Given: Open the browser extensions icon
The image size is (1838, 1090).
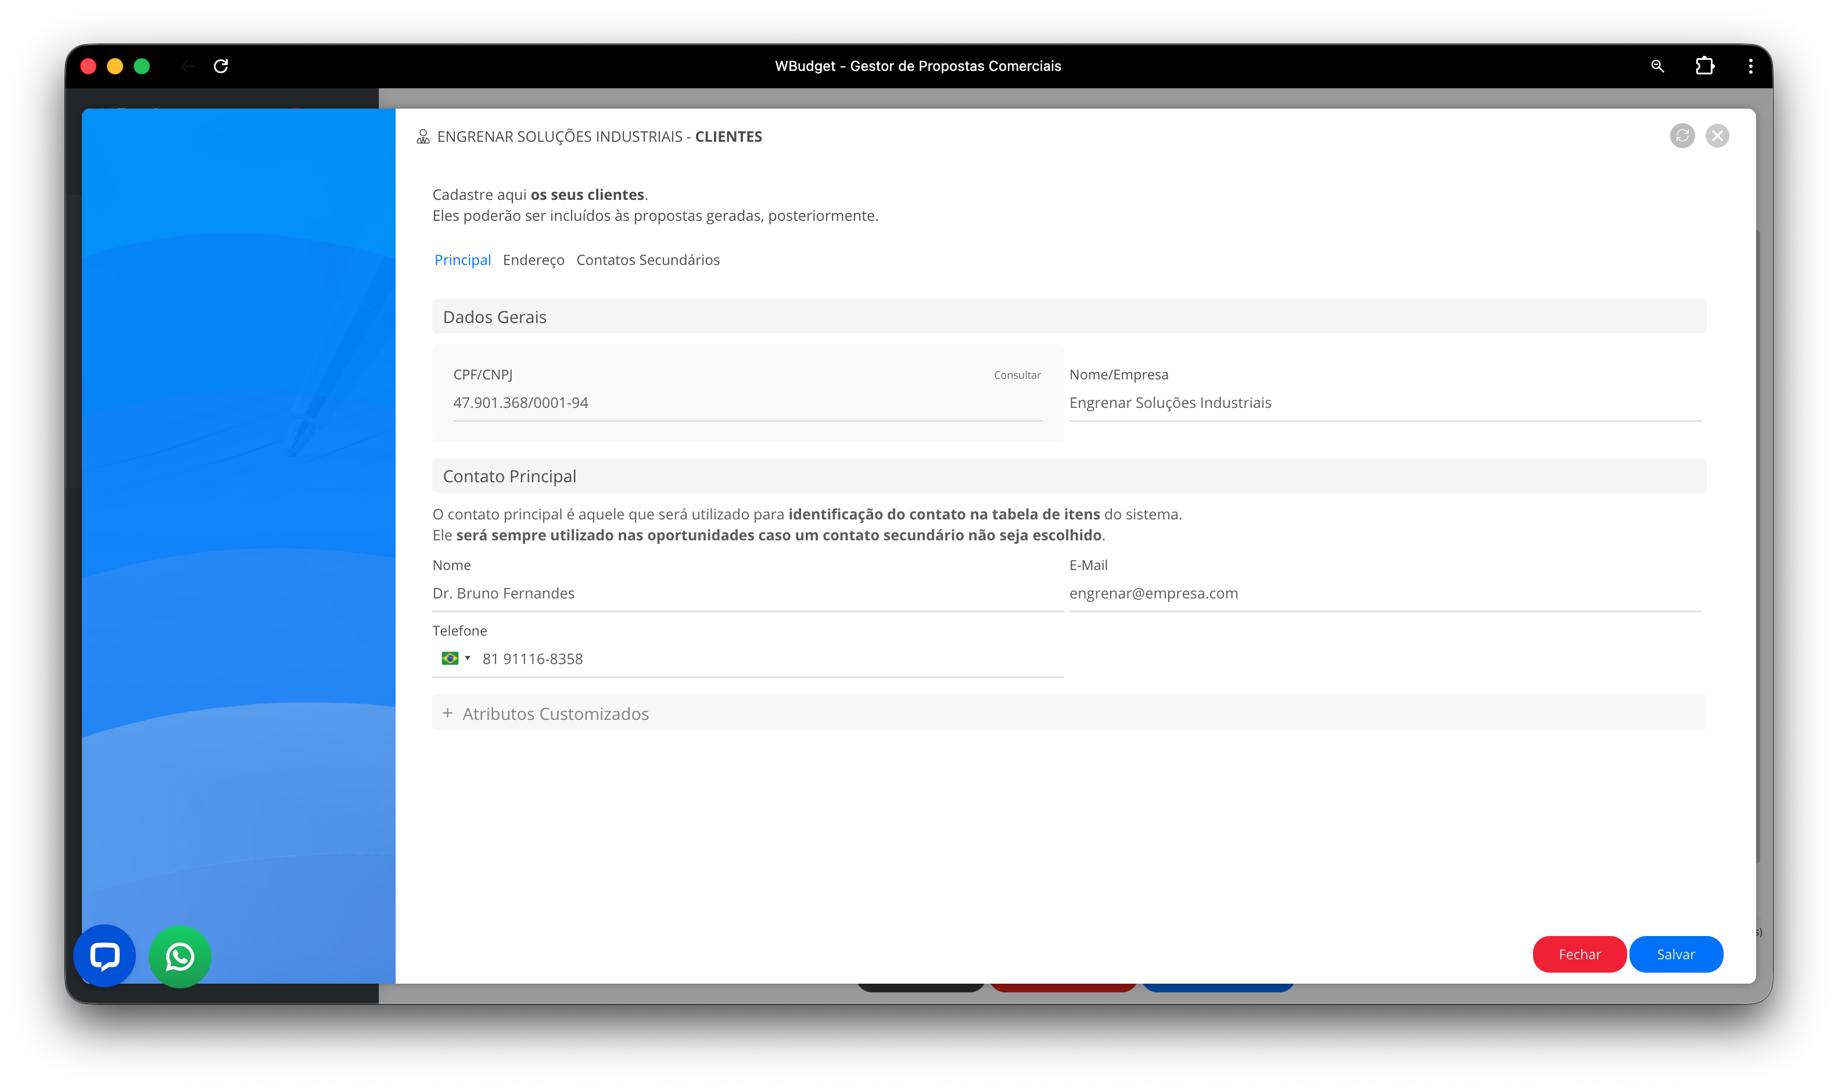Looking at the screenshot, I should click(1705, 66).
